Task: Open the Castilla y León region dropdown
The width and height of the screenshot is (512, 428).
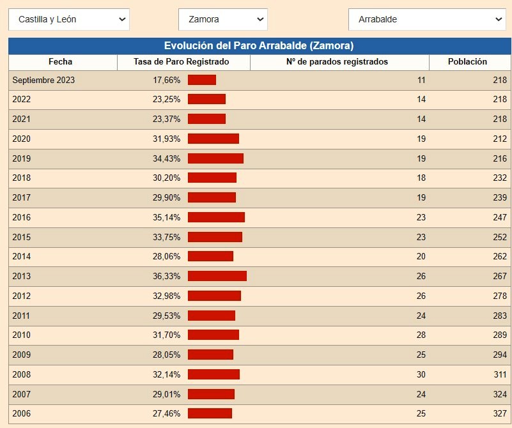Action: click(69, 19)
